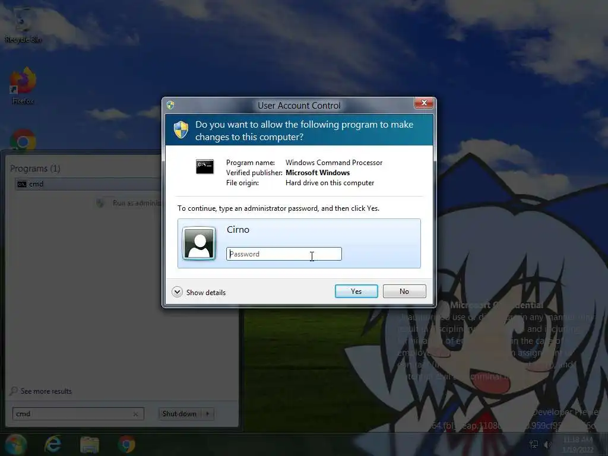Click the Microsoft Windows publisher text
The width and height of the screenshot is (608, 456).
click(318, 173)
